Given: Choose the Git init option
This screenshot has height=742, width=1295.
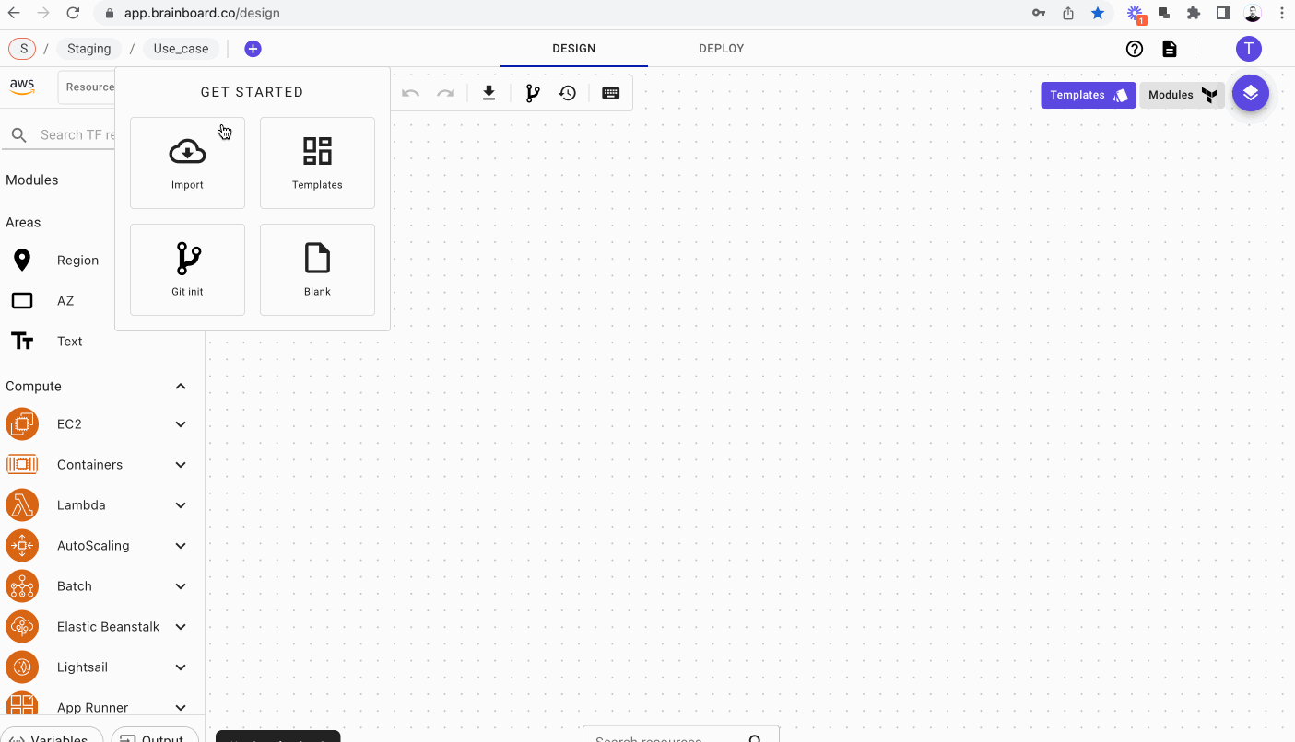Looking at the screenshot, I should [x=187, y=270].
